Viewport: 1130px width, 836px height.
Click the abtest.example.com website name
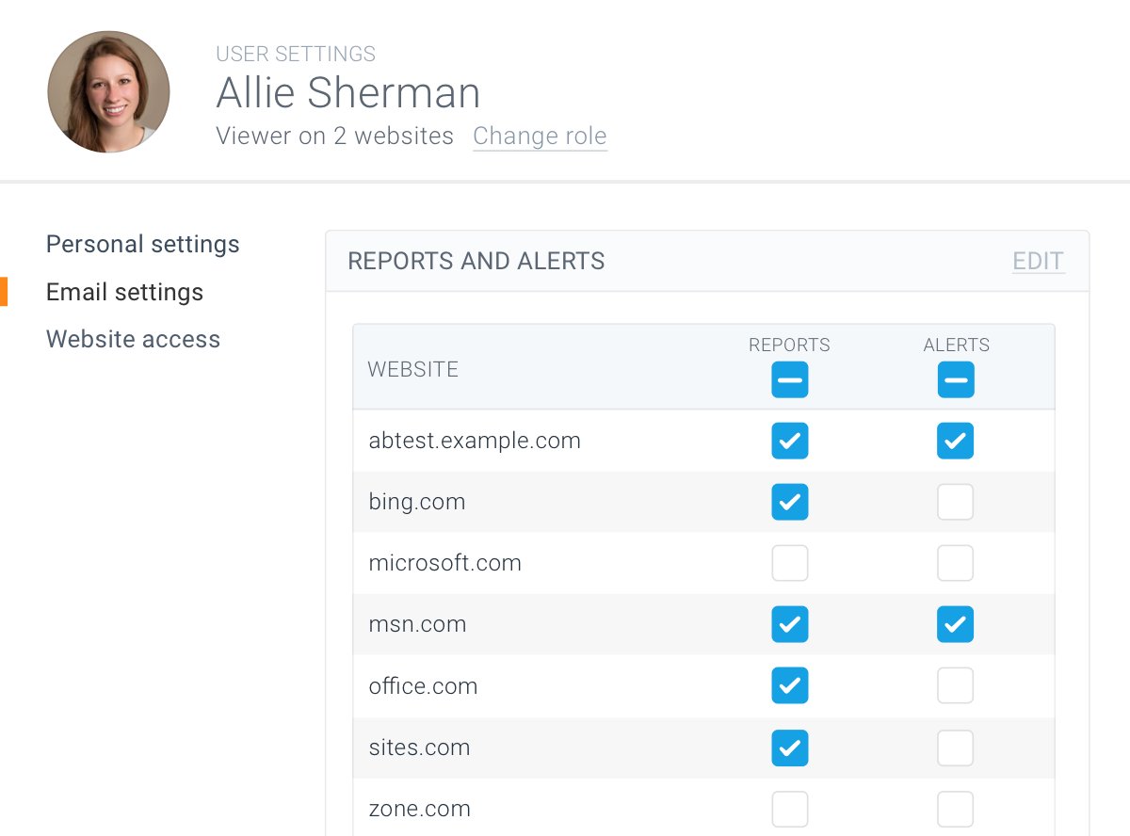475,441
